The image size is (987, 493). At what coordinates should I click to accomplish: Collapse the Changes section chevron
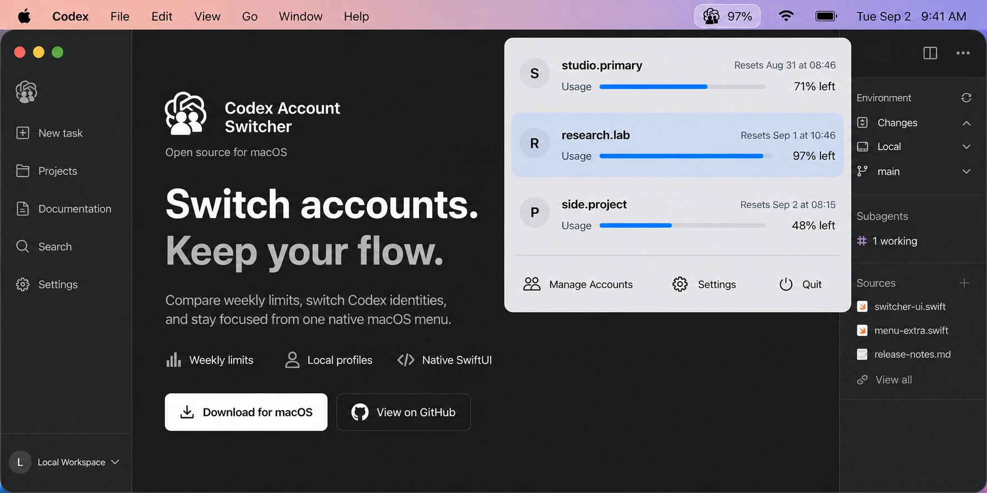click(x=966, y=123)
